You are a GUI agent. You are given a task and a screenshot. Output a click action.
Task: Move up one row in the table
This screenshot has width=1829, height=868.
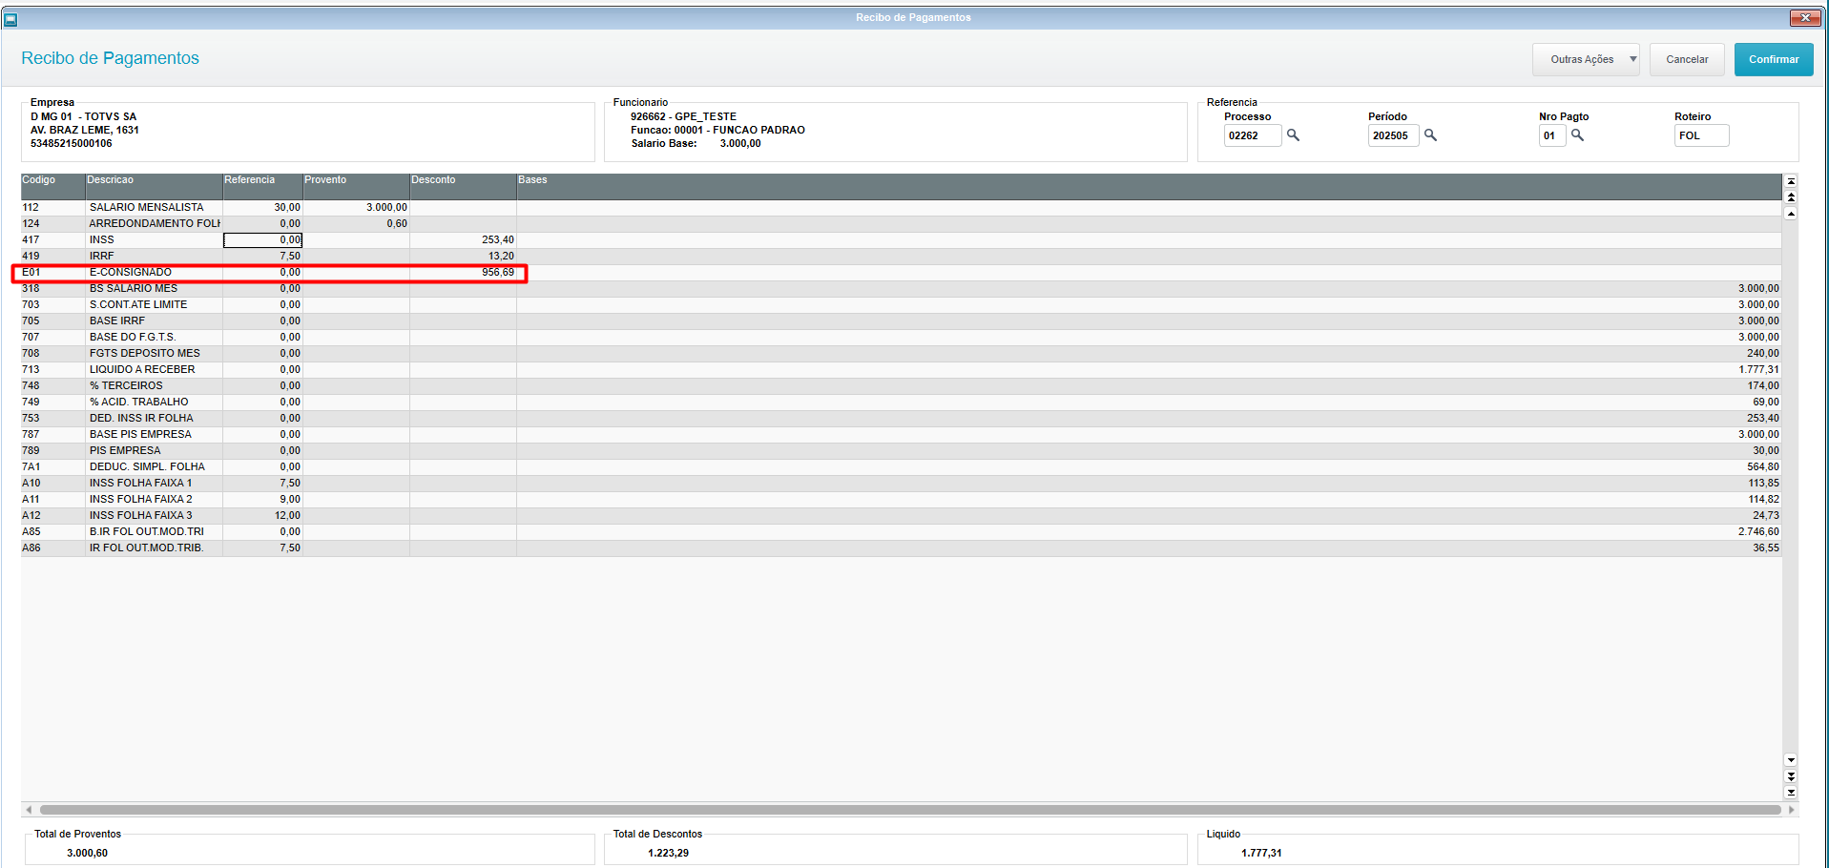pyautogui.click(x=1791, y=213)
